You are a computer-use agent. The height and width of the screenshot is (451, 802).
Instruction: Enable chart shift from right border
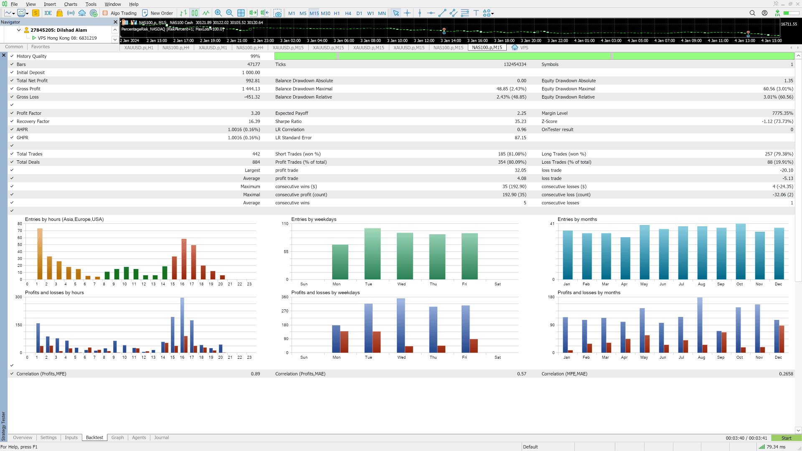coord(265,13)
